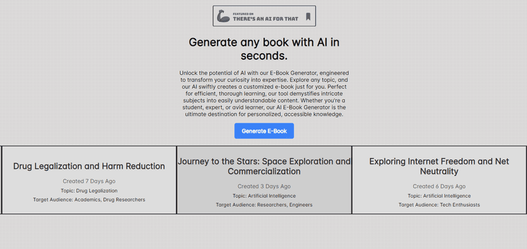527x249 pixels.
Task: Click the topic line in Journey to Stars card
Action: click(264, 196)
